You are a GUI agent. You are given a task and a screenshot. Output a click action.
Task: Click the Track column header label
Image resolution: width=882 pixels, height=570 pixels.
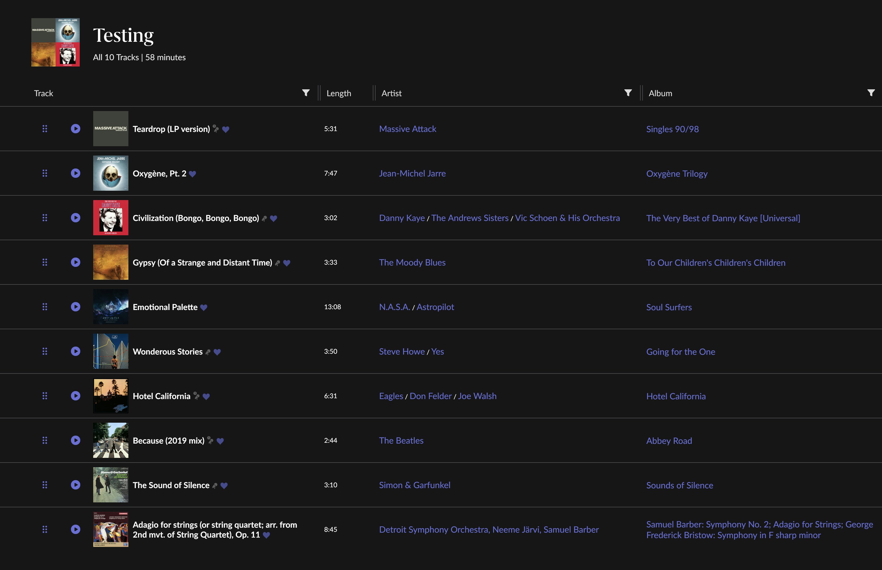pos(44,93)
